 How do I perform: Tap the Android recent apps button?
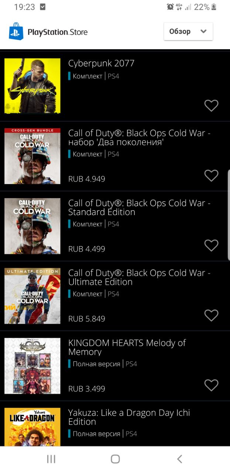(x=51, y=459)
